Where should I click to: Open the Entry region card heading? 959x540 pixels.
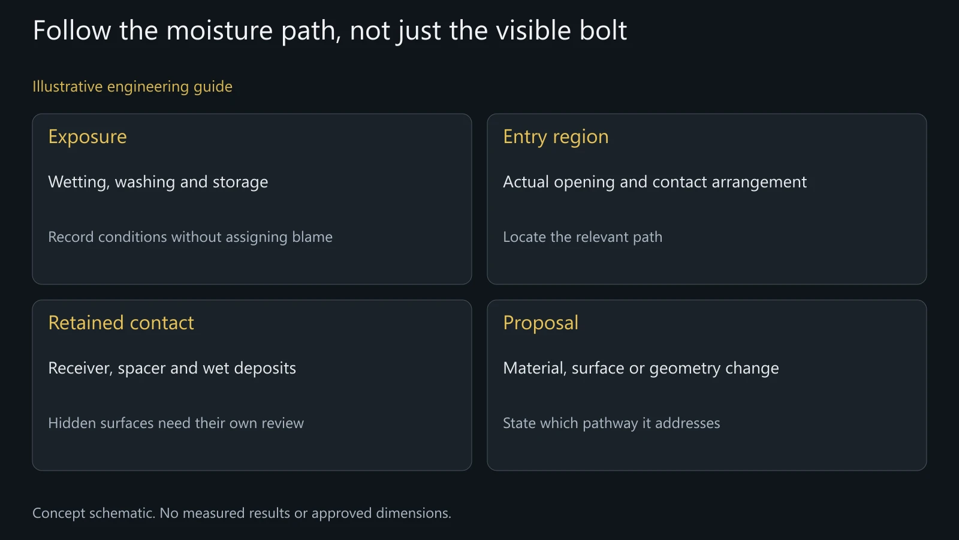(x=556, y=137)
